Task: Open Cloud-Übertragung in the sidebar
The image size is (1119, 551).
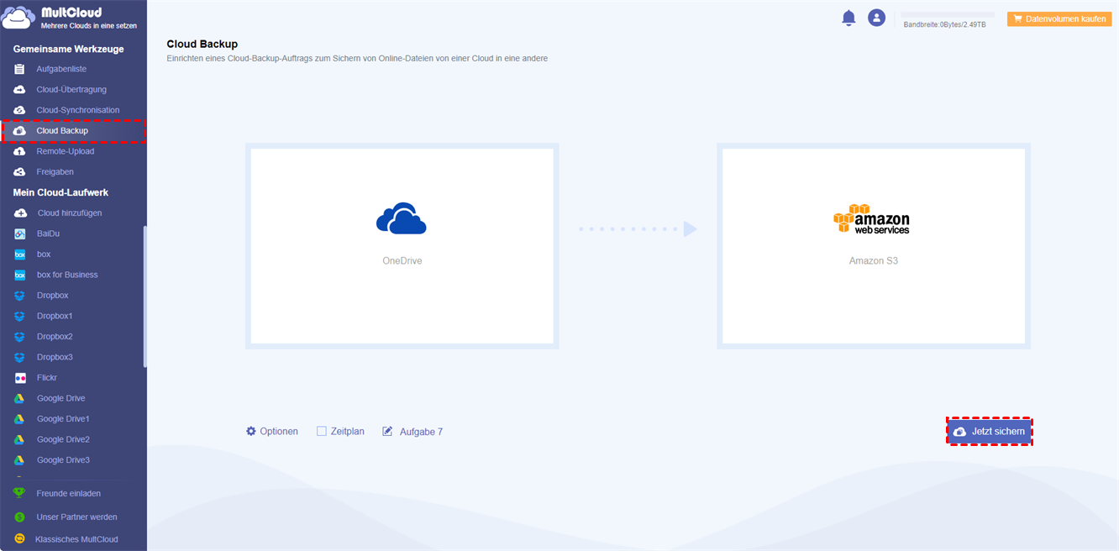Action: 71,90
